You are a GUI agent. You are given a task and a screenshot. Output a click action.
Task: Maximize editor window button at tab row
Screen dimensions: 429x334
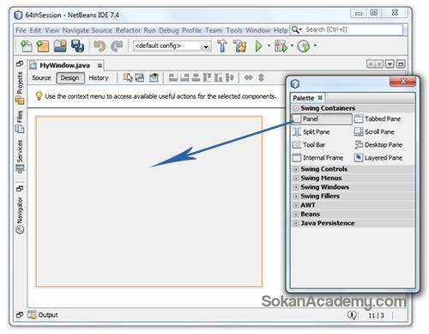tap(401, 64)
